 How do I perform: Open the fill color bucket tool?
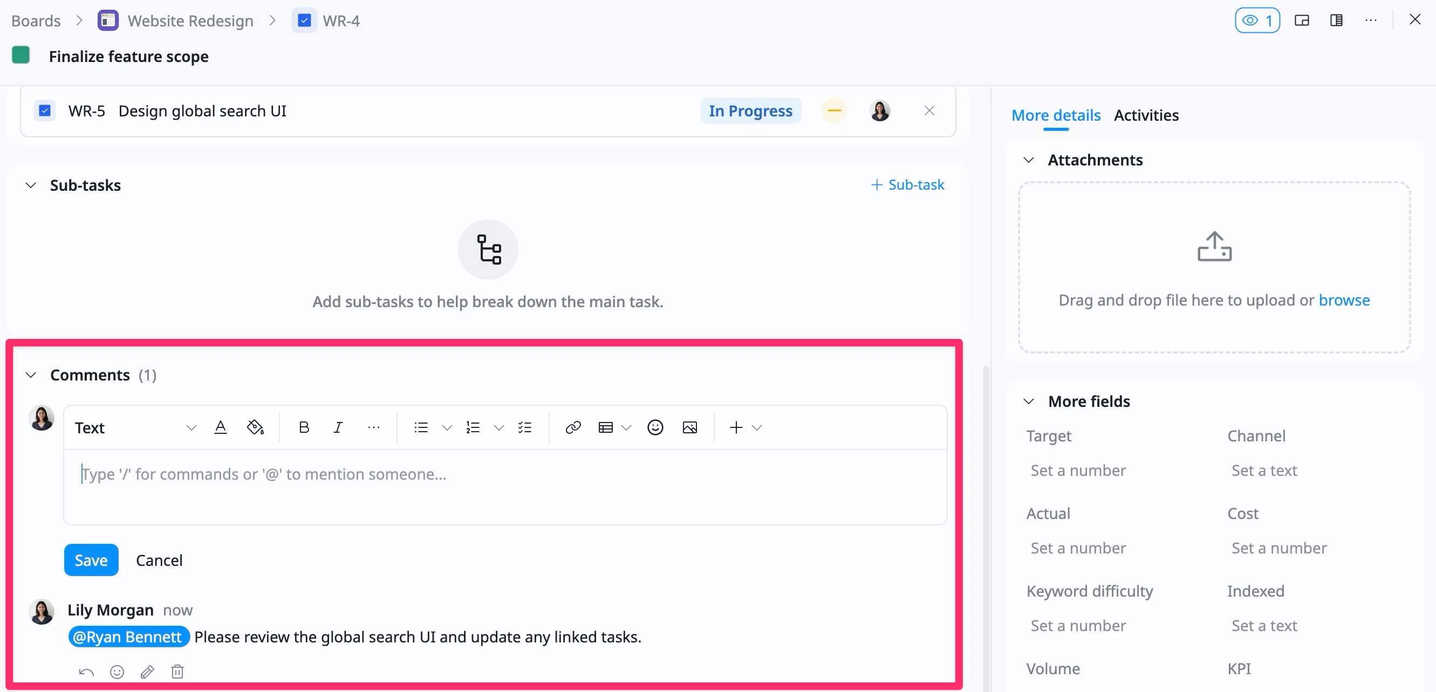[255, 427]
